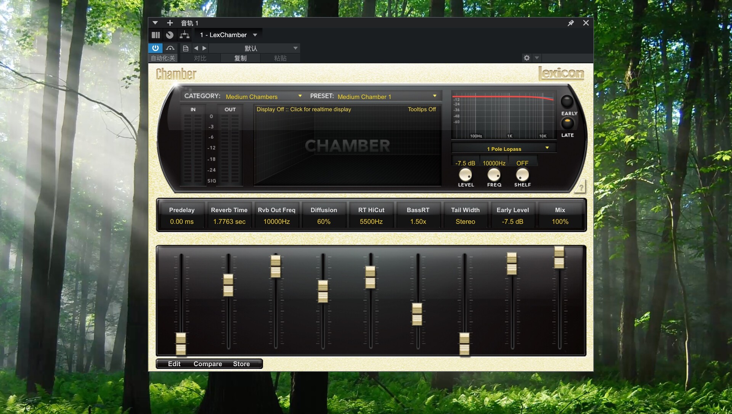Open the preset file page icon
This screenshot has width=732, height=414.
pos(186,48)
